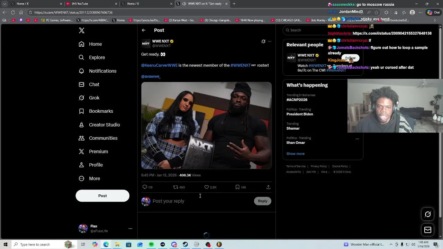Click the X logo in the sidebar
This screenshot has width=443, height=249.
82,30
